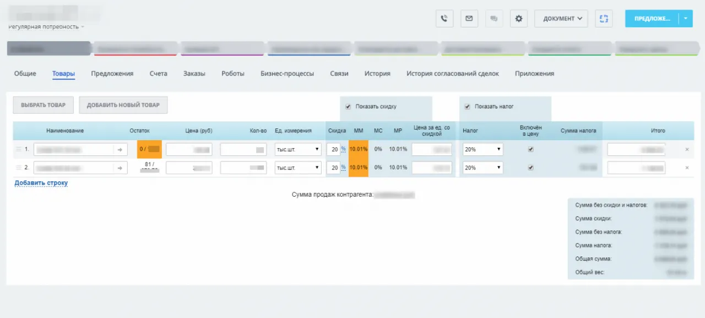Open tax rate 20% dropdown in row 2
The height and width of the screenshot is (318, 705).
pos(483,168)
